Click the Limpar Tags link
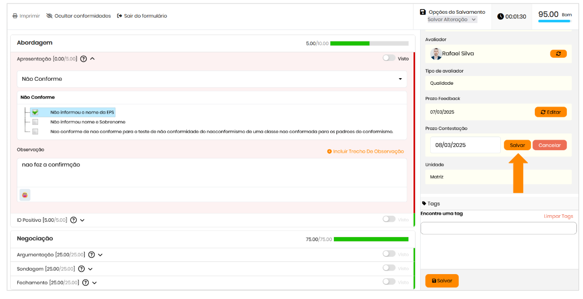583x299 pixels. point(558,216)
